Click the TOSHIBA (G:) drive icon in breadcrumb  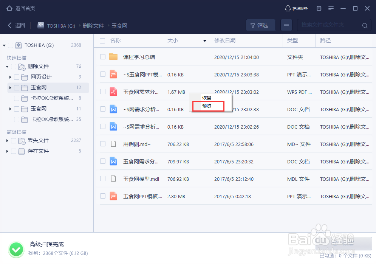[x=41, y=25]
